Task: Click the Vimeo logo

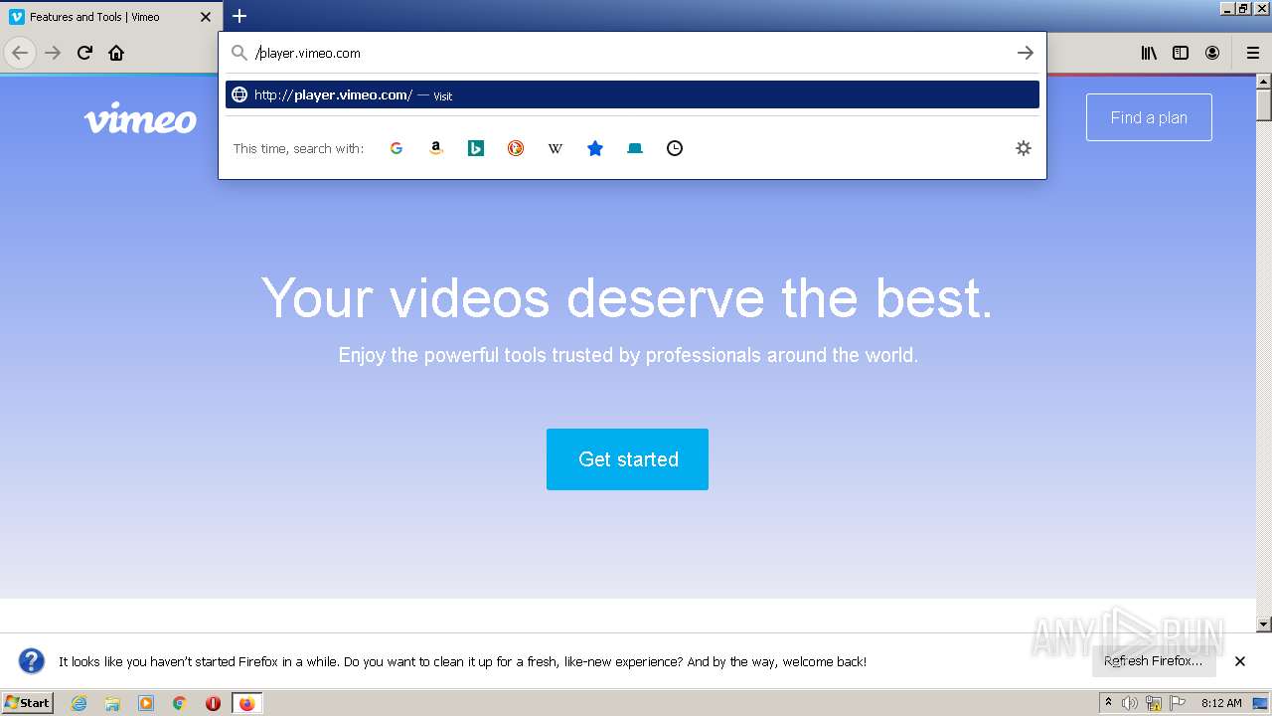Action: click(140, 117)
